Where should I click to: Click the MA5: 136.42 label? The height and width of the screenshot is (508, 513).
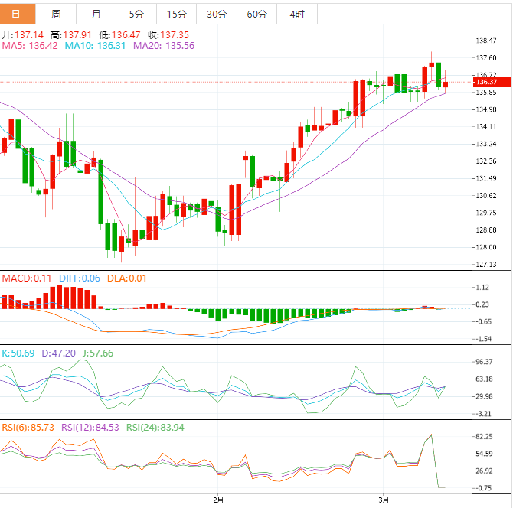pyautogui.click(x=30, y=46)
